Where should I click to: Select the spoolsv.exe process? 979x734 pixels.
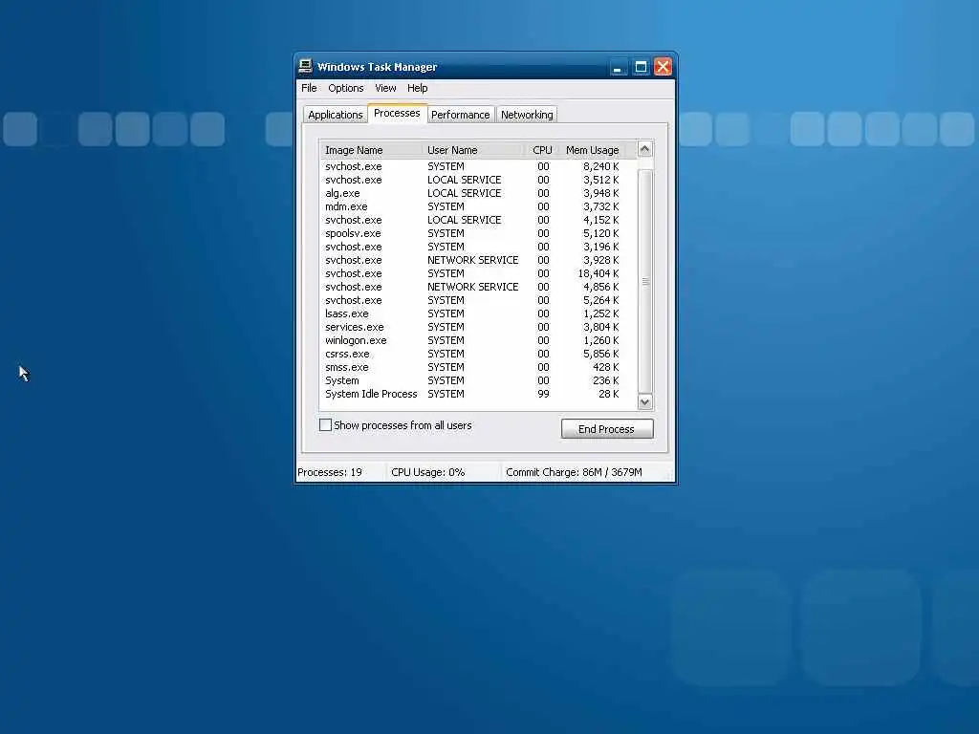click(472, 233)
